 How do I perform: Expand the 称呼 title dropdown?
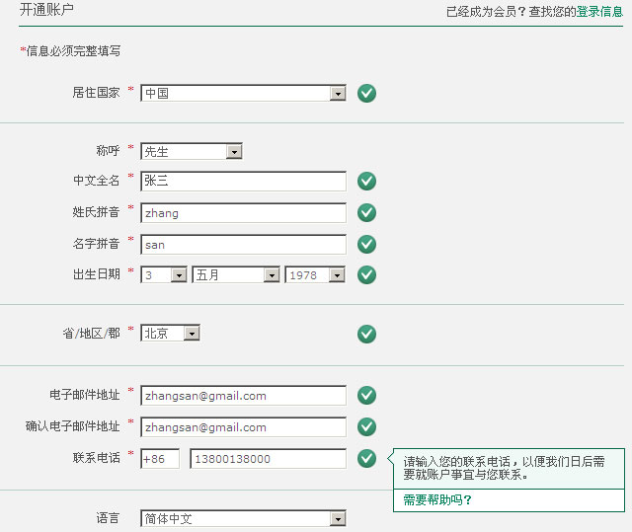click(192, 152)
